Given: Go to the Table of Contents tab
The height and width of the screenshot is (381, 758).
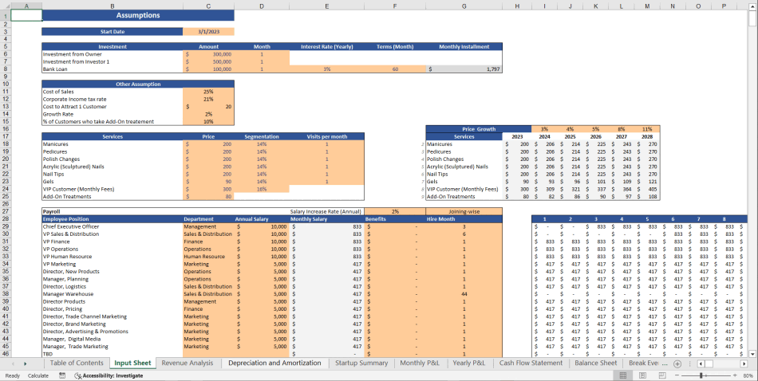Looking at the screenshot, I should (77, 363).
